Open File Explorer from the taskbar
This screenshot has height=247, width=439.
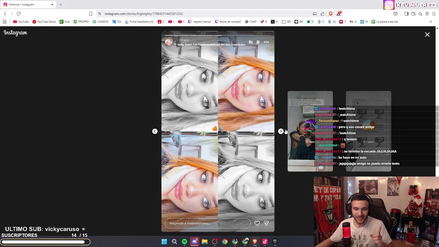click(x=204, y=242)
